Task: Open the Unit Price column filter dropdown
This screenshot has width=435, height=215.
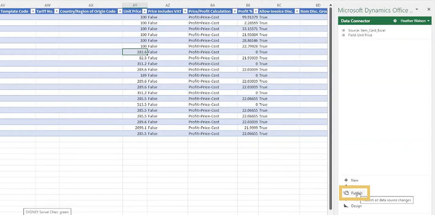Action: click(x=145, y=12)
